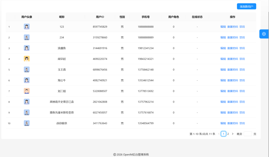Screen dimensions: 269x157
Task: Click the avatar of user 战你娘亲
Action: pos(27,123)
